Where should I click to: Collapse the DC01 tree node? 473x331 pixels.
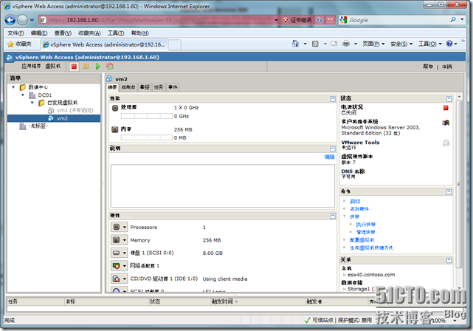[x=23, y=95]
